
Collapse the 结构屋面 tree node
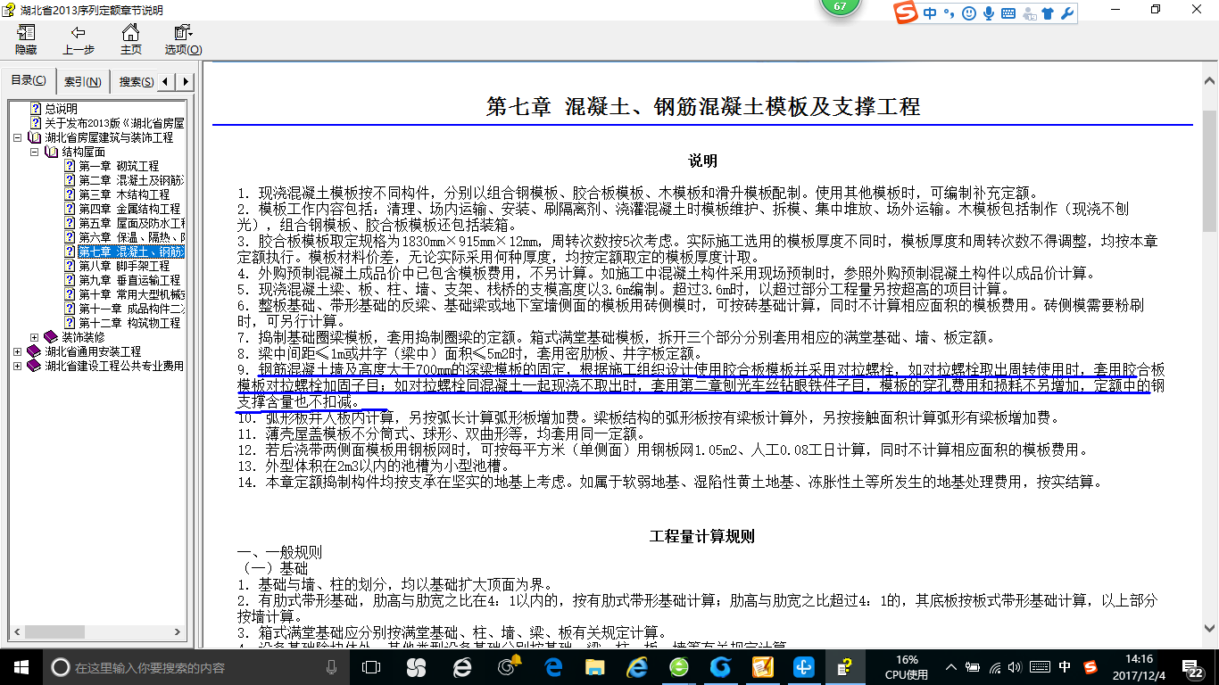pyautogui.click(x=34, y=153)
